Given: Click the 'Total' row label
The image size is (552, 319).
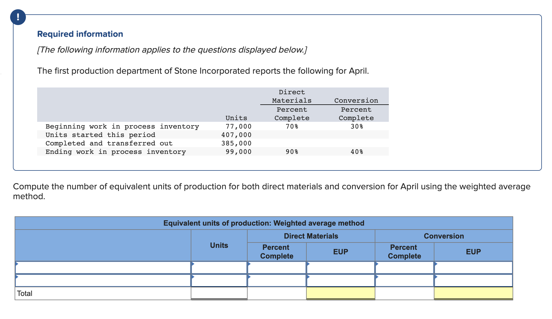Looking at the screenshot, I should 25,293.
